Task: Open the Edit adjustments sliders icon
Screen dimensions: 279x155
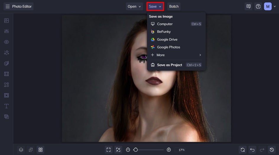Action: coord(7,31)
